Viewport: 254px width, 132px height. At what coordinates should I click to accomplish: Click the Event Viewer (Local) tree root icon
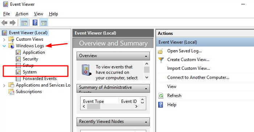coord(4,33)
